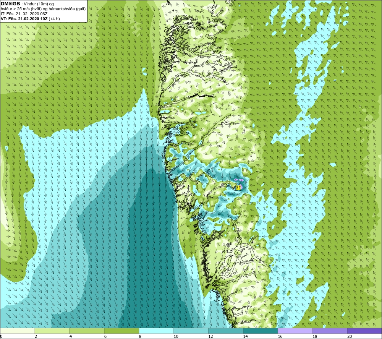Screen dimensions: 382x339
Task: Click the 10-12 m/s teal swatch
Action: click(191, 331)
